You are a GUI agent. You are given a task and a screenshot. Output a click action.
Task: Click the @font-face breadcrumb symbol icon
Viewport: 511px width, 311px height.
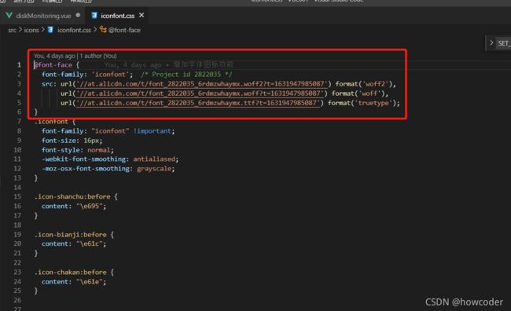103,30
